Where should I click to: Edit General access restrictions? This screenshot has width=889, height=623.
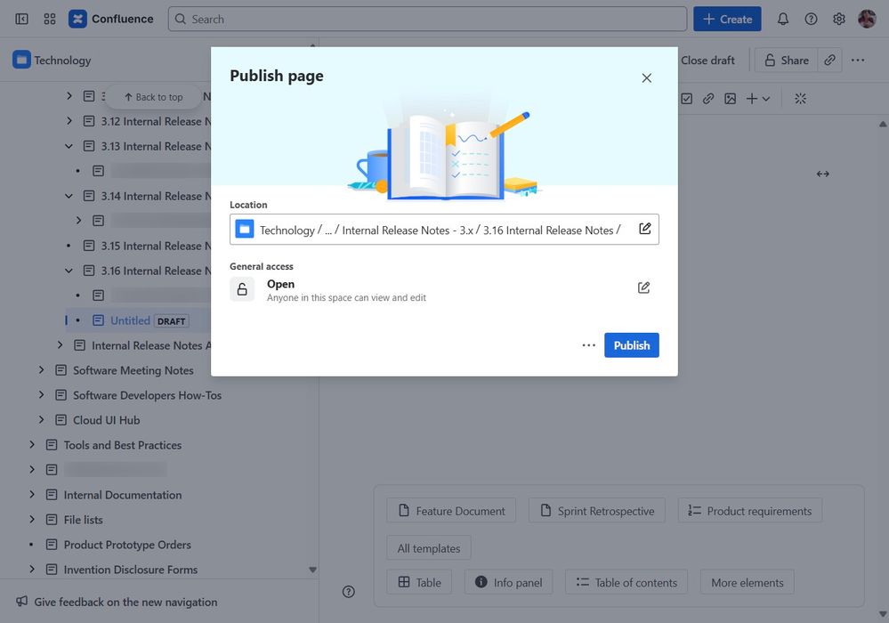pos(643,288)
